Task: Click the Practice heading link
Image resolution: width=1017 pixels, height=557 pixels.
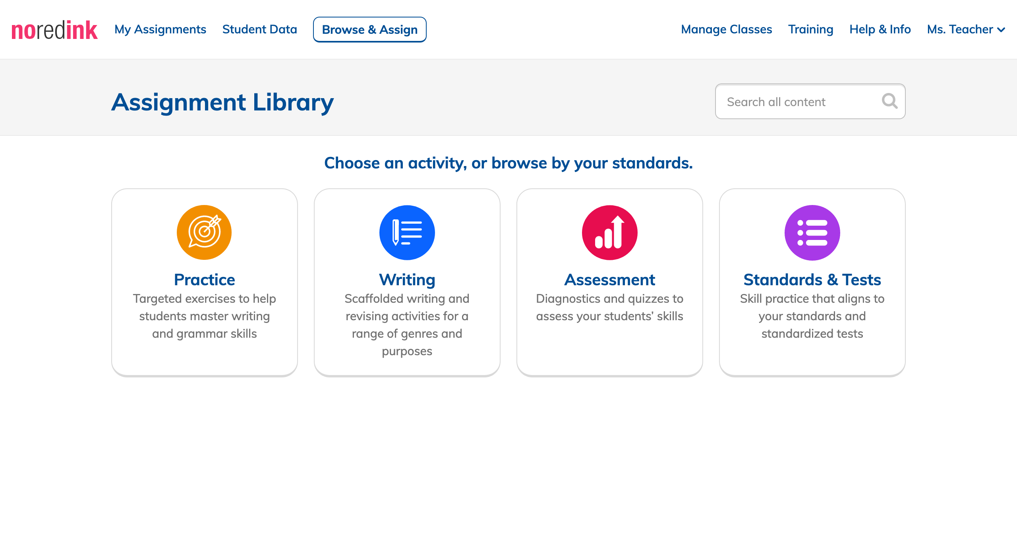Action: coord(204,280)
